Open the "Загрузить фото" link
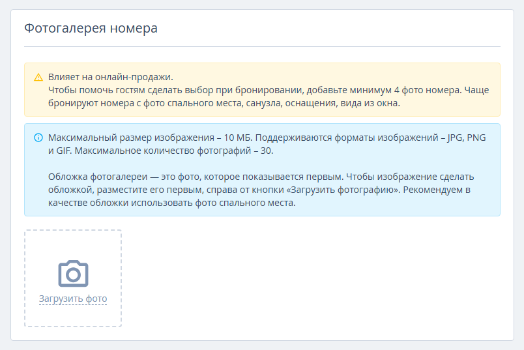Image resolution: width=524 pixels, height=350 pixels. (73, 299)
